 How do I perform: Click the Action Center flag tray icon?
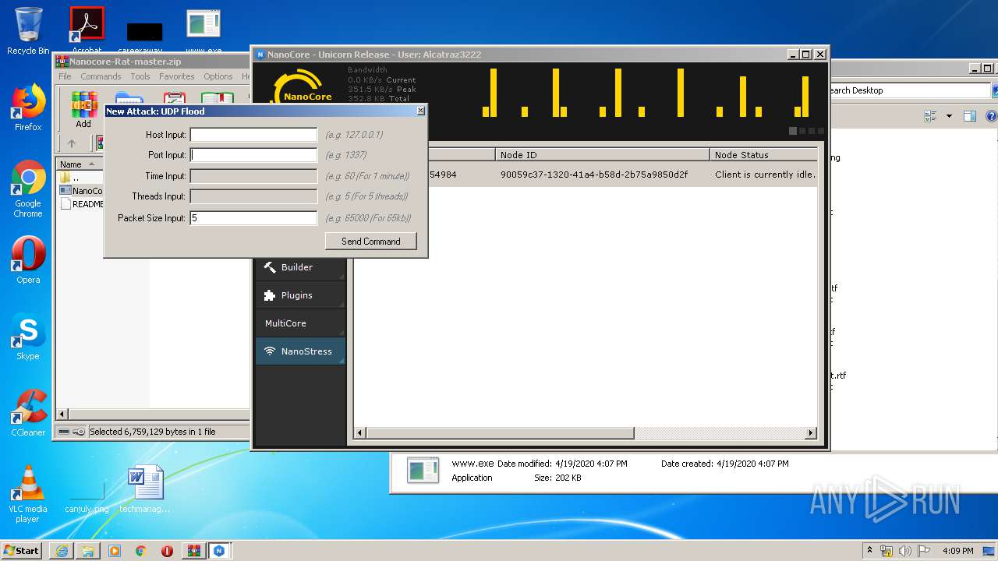(923, 551)
